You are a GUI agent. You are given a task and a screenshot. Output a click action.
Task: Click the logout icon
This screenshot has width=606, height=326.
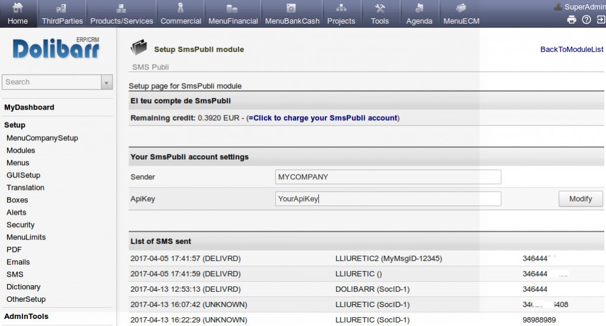pyautogui.click(x=601, y=20)
